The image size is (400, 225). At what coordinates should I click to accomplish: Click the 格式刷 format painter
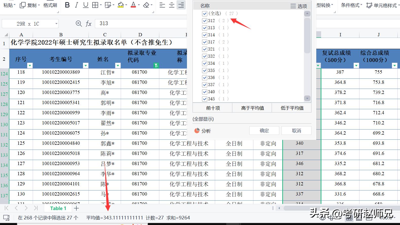click(x=50, y=5)
